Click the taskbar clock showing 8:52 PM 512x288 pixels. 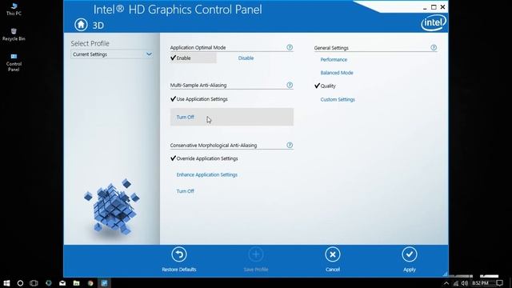click(480, 283)
